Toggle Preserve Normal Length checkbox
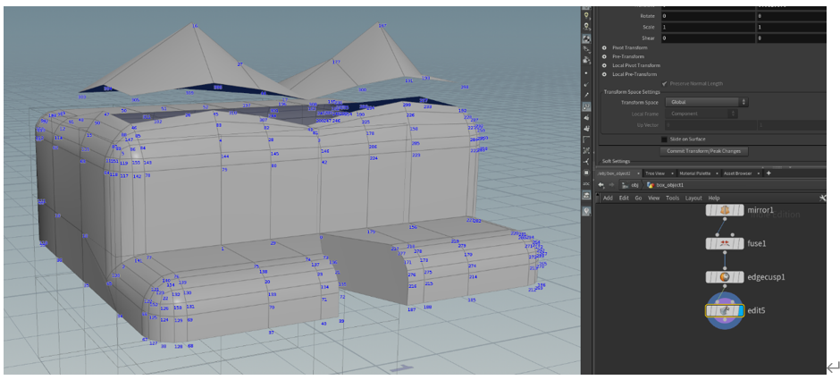 (664, 83)
